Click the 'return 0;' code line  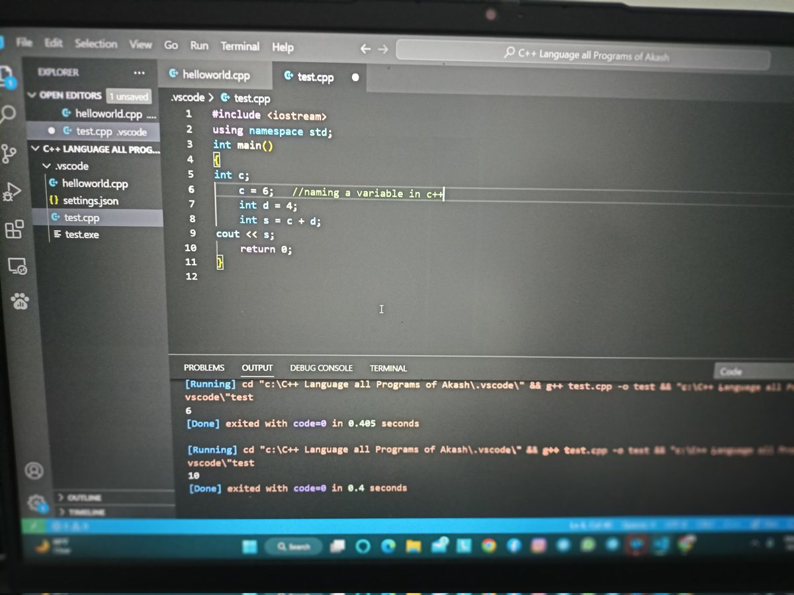click(266, 249)
